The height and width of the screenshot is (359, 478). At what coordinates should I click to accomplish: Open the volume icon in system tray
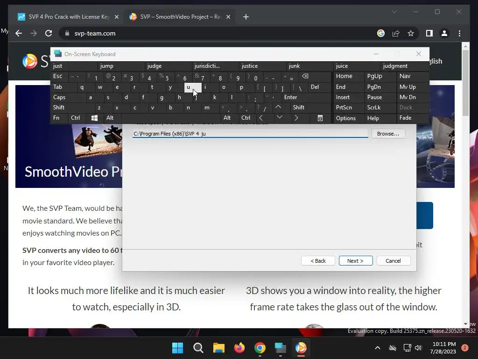coord(418,348)
